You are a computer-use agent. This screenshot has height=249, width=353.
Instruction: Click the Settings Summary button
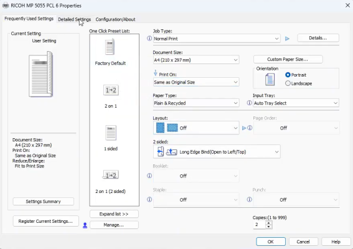[x=43, y=202]
